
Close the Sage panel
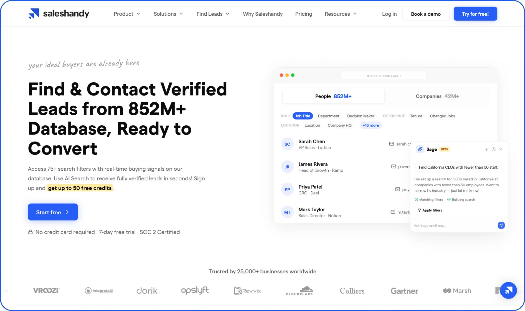point(500,149)
